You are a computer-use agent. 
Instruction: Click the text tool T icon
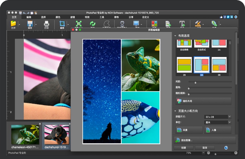(x=182, y=24)
